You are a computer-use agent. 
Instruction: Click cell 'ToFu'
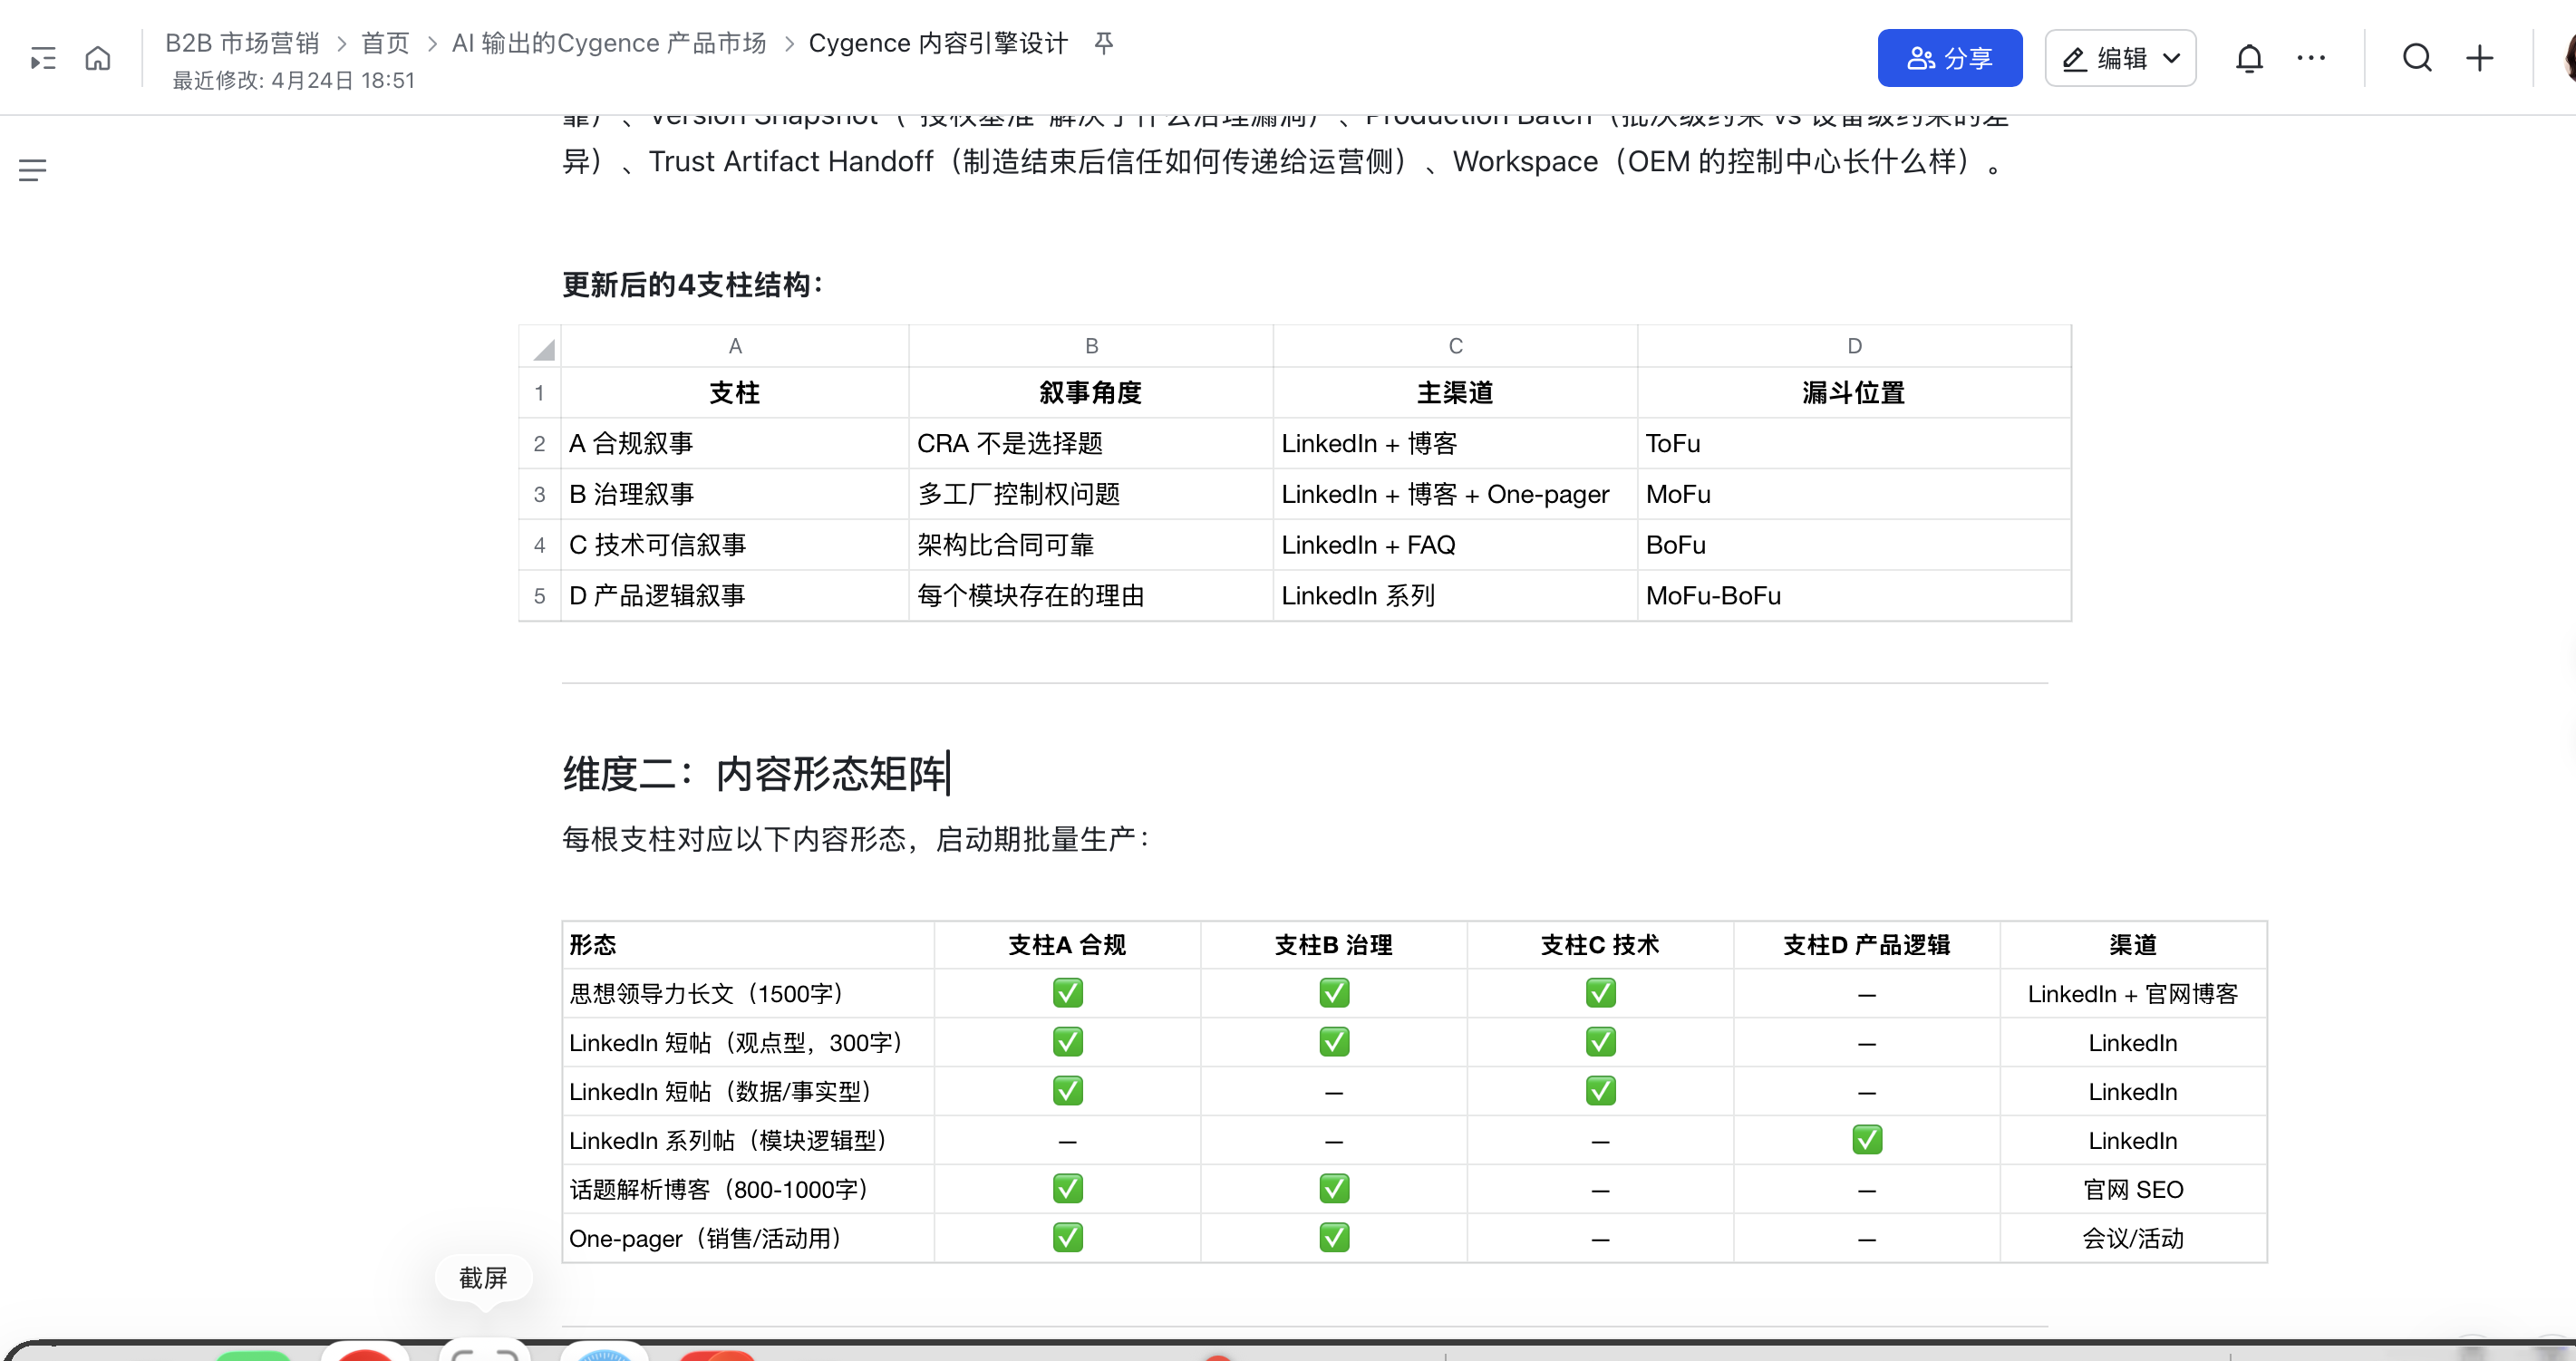coord(1854,443)
